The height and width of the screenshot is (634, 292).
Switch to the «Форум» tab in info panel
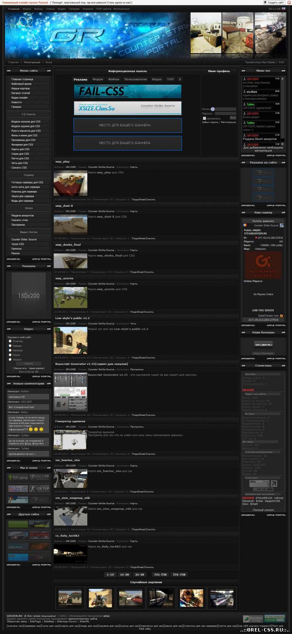98,79
